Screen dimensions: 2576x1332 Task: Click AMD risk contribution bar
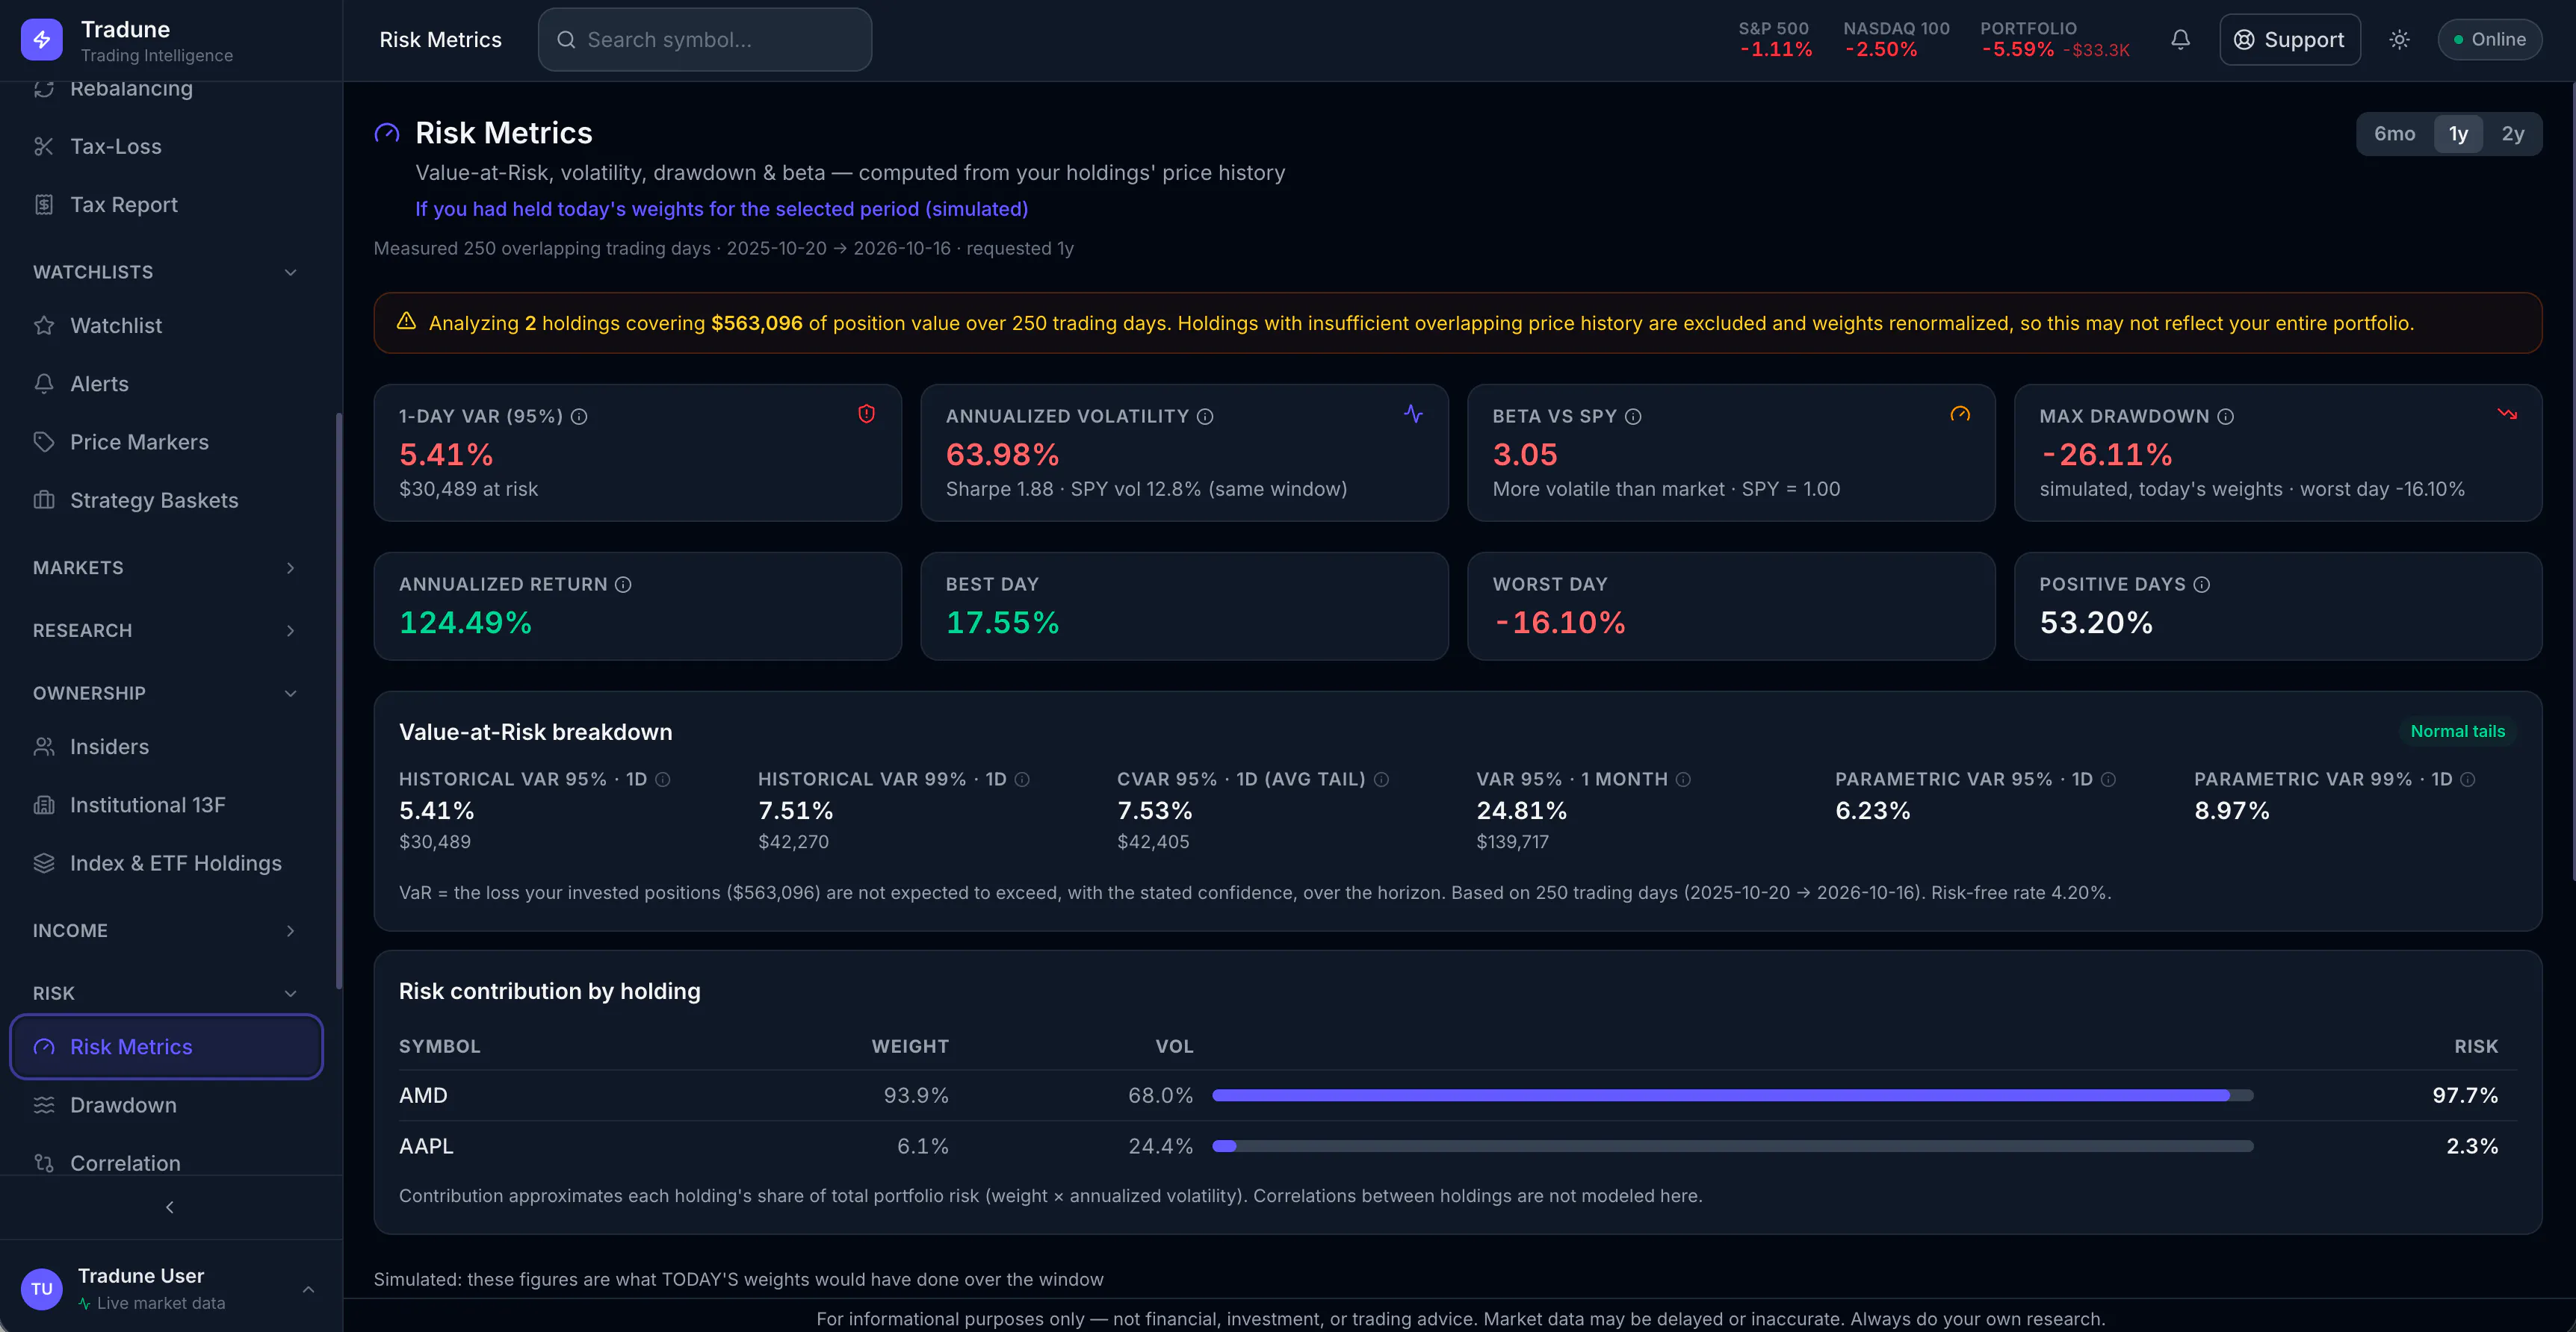(1732, 1096)
